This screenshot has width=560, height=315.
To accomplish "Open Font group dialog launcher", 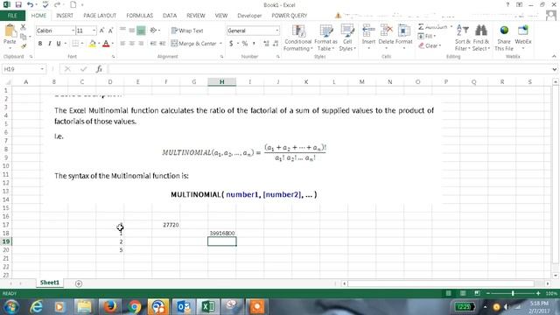I will click(114, 57).
